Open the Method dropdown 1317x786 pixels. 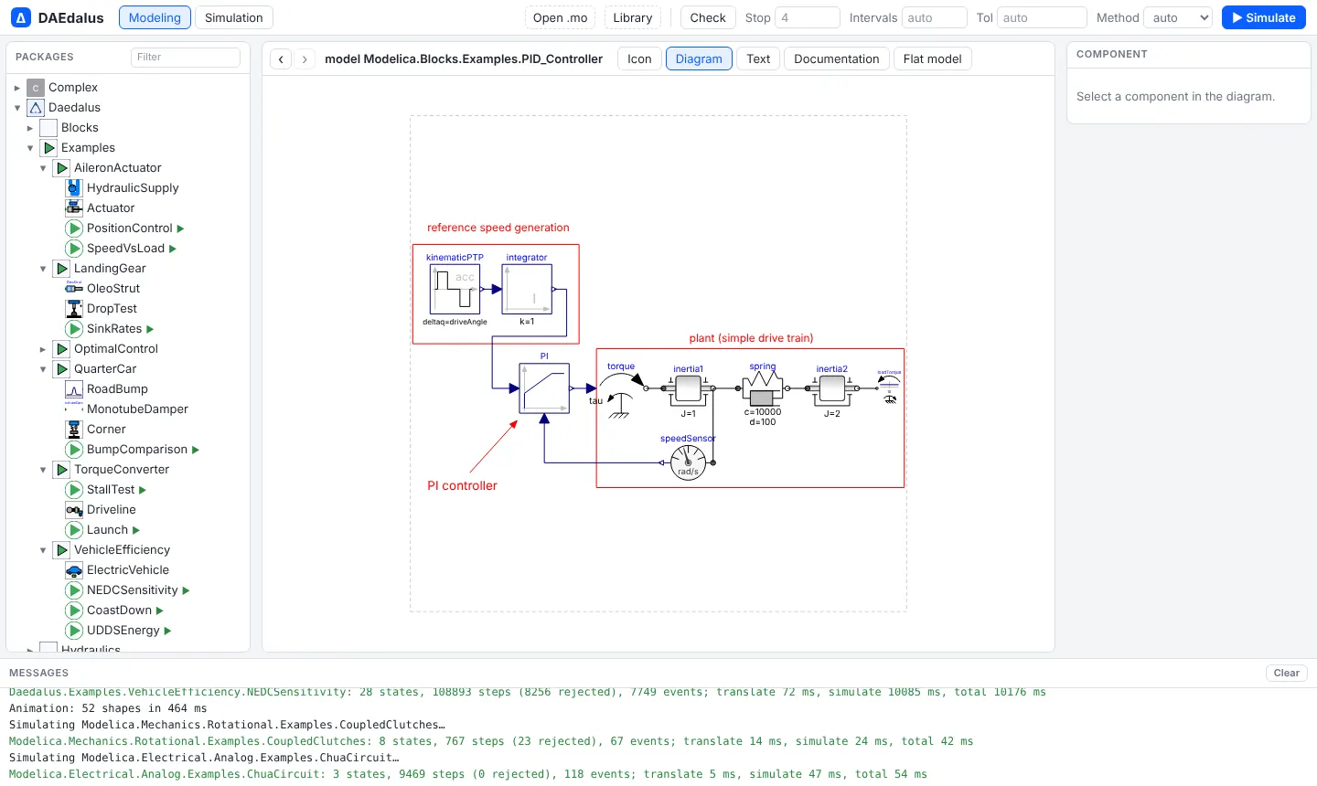click(1178, 17)
